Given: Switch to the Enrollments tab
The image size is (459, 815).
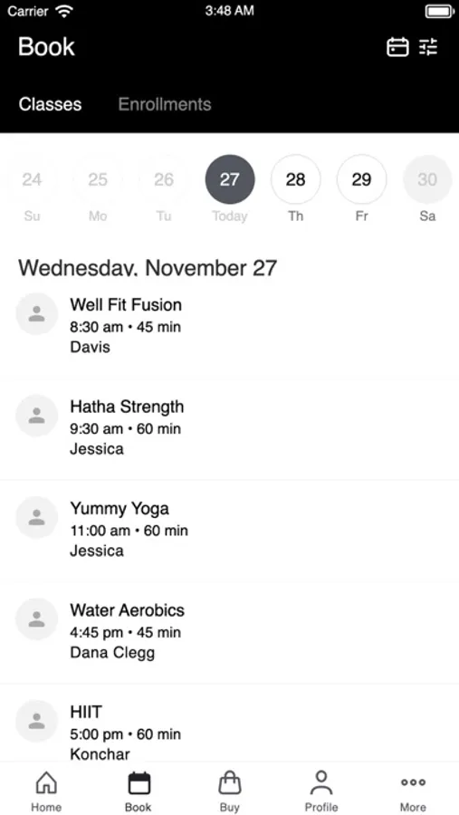Looking at the screenshot, I should pyautogui.click(x=165, y=104).
